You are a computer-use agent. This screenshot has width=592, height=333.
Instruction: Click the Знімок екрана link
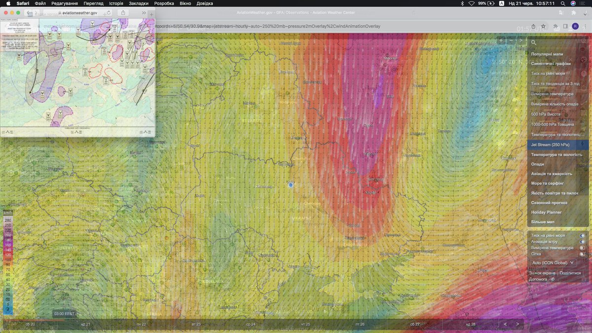(x=542, y=273)
